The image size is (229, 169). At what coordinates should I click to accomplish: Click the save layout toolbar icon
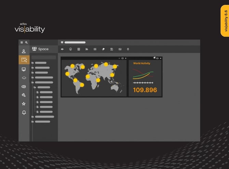pos(111,49)
